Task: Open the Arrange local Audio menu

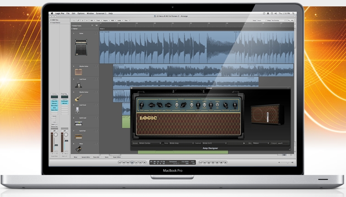Action: 120,21
